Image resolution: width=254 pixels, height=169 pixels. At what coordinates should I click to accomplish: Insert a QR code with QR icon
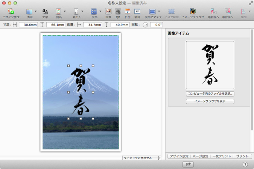[118, 12]
